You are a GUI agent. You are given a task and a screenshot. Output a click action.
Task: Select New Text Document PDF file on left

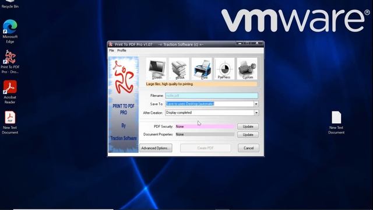click(x=10, y=123)
